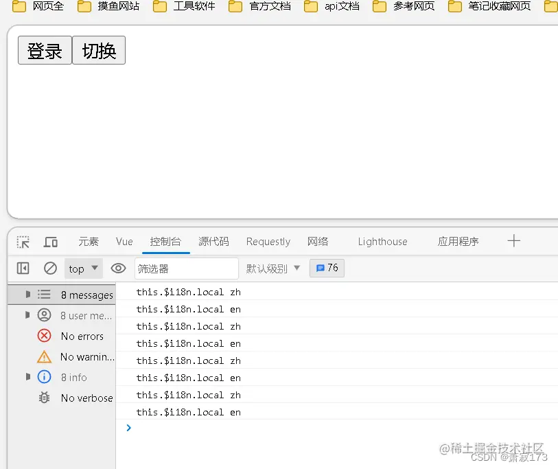Open the top context dropdown
This screenshot has height=469, width=558.
click(x=84, y=268)
